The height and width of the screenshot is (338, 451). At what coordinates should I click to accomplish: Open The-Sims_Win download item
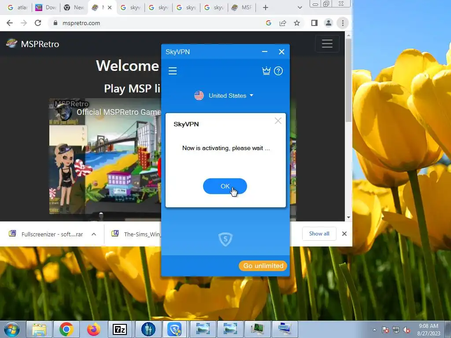pyautogui.click(x=136, y=234)
